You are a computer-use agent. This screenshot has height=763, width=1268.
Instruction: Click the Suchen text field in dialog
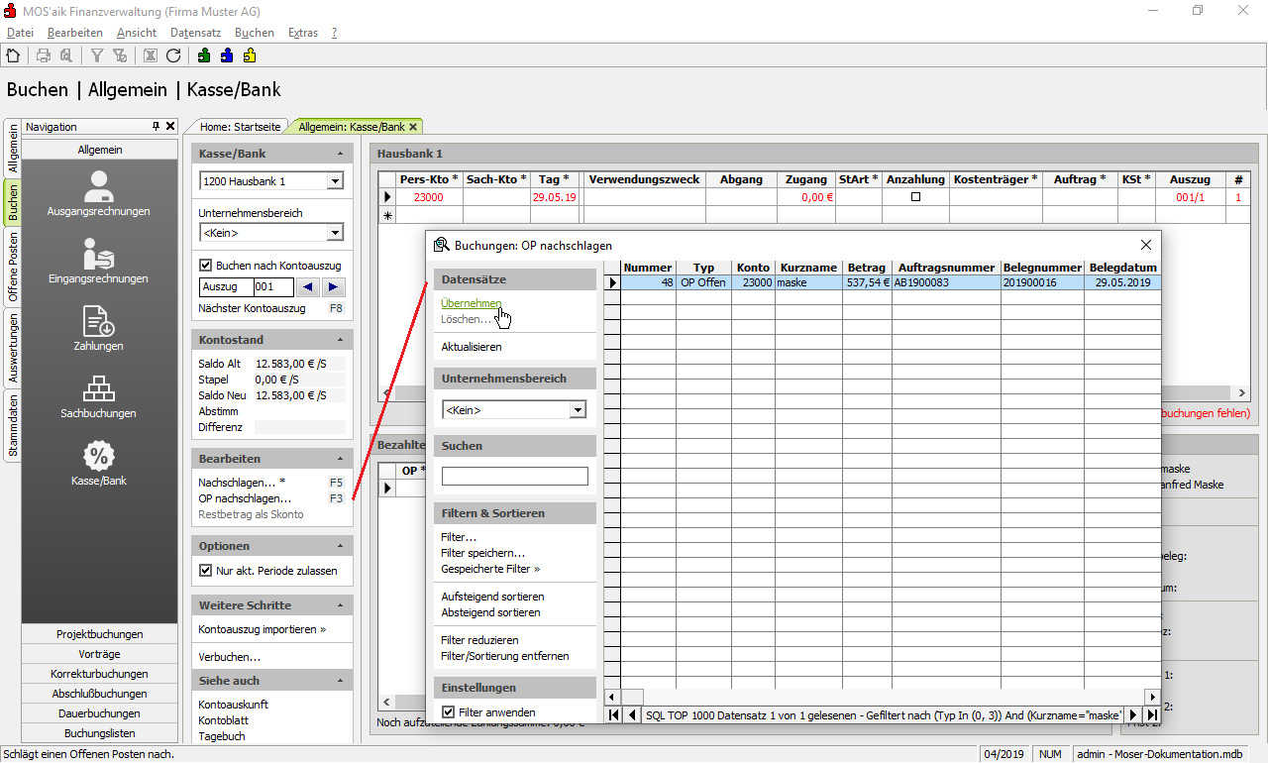click(514, 477)
